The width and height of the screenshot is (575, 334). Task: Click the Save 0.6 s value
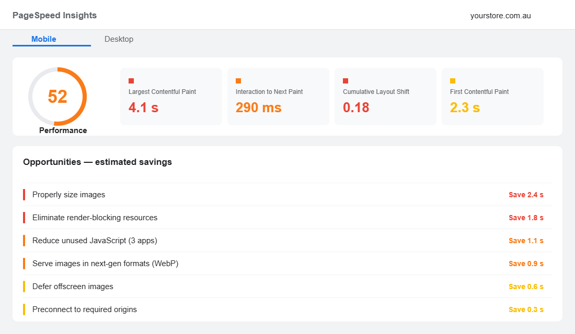pyautogui.click(x=526, y=287)
